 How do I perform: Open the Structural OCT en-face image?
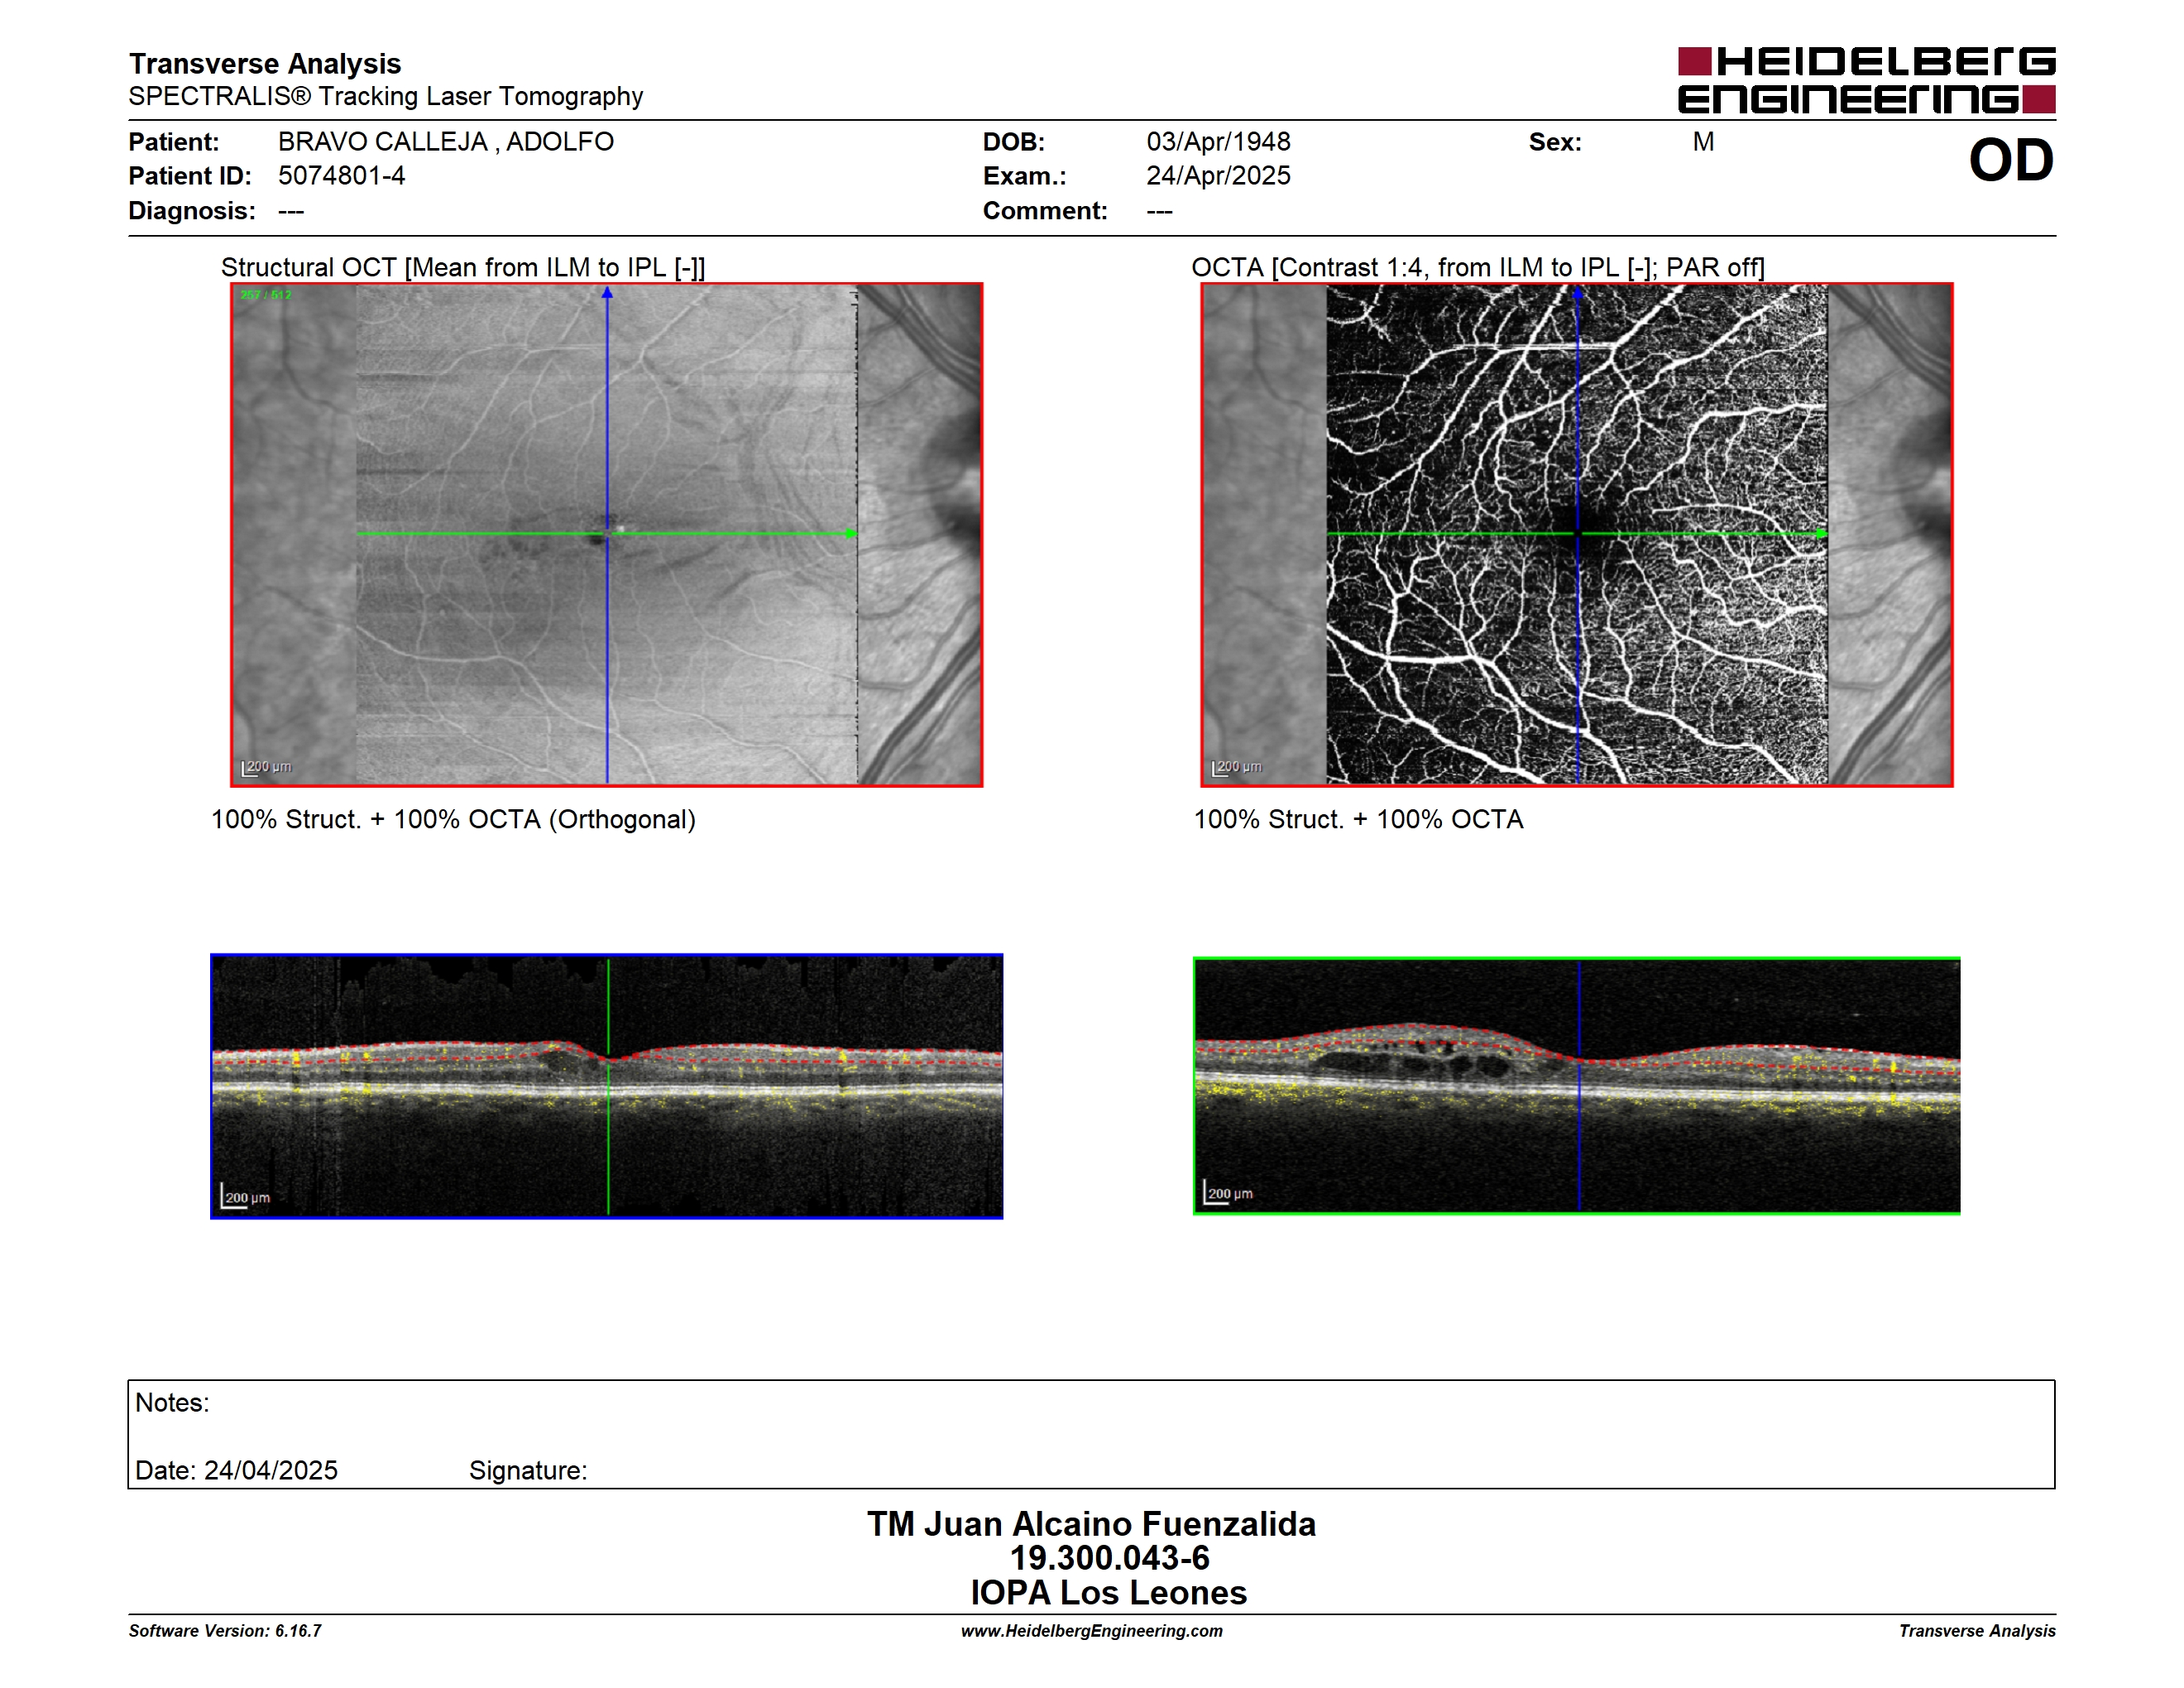pos(607,535)
